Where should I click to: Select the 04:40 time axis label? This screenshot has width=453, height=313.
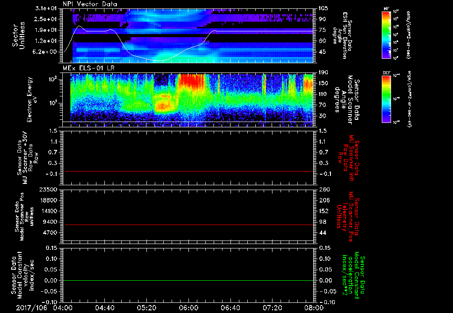104,308
